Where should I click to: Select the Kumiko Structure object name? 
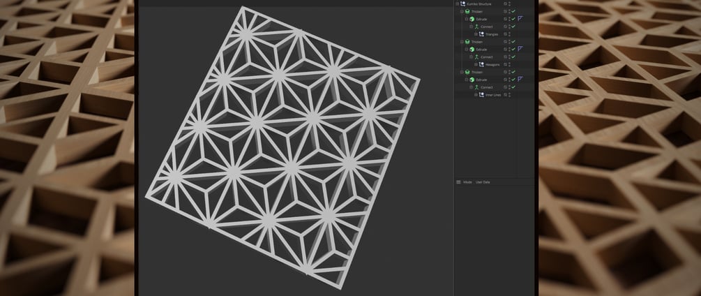(x=478, y=3)
